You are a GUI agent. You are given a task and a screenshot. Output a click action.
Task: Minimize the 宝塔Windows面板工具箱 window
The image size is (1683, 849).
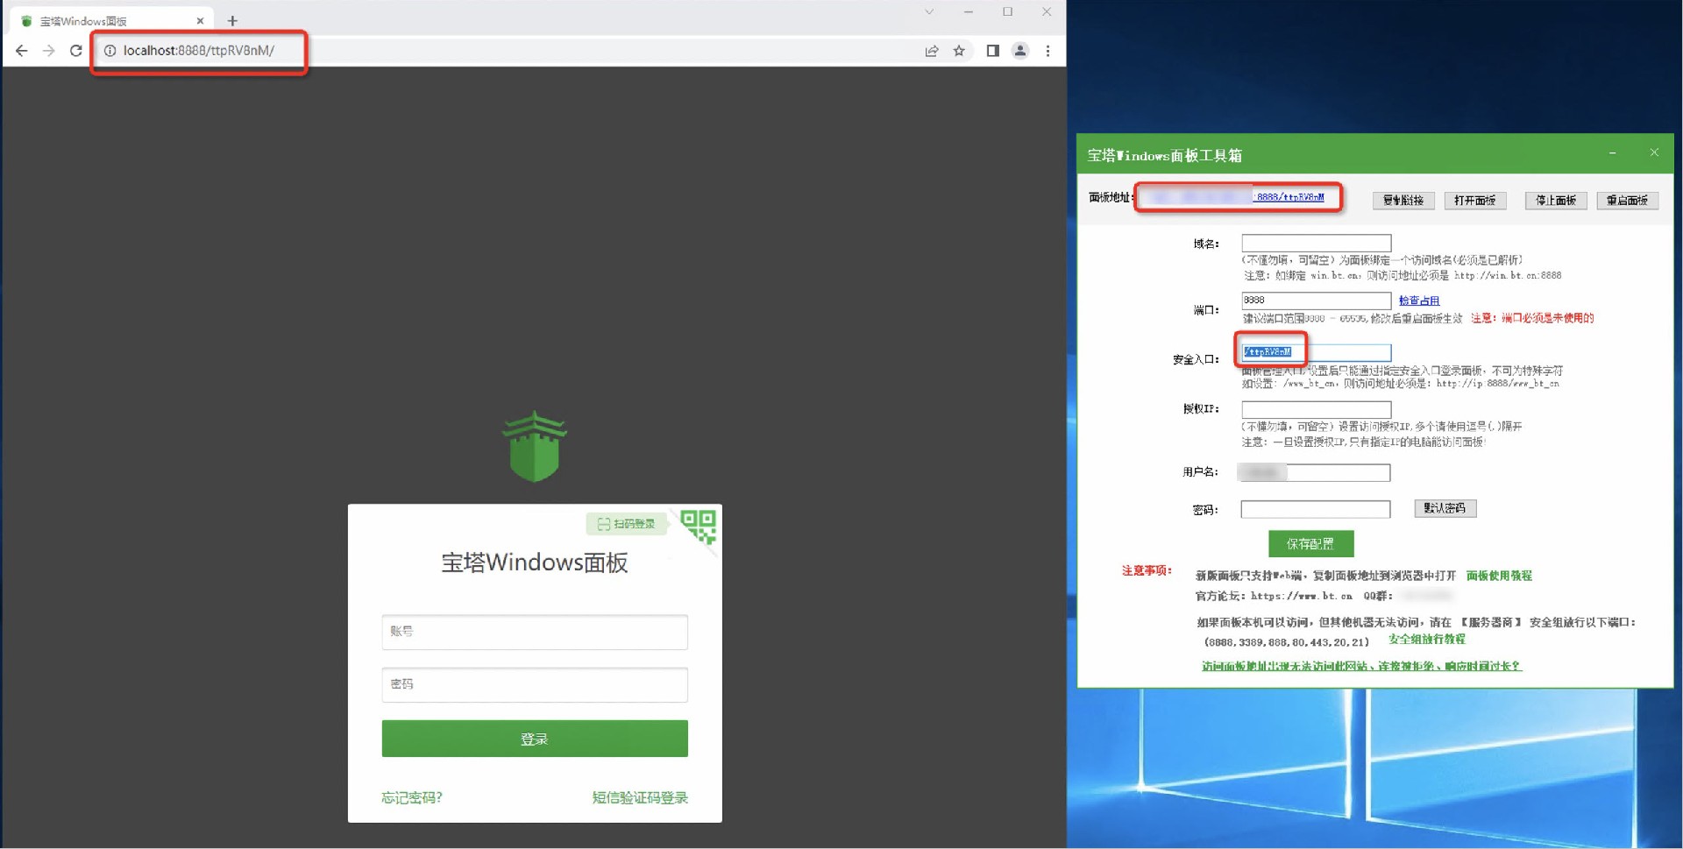click(1612, 153)
